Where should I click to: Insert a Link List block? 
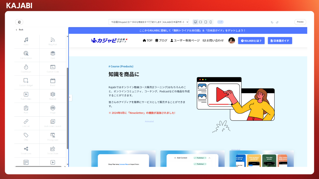click(26, 123)
